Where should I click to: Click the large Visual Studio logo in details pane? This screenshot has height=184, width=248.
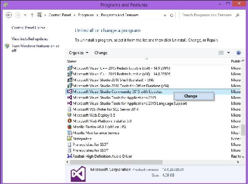click(78, 174)
